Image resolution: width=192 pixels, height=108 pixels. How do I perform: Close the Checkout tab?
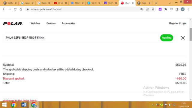click(133, 3)
